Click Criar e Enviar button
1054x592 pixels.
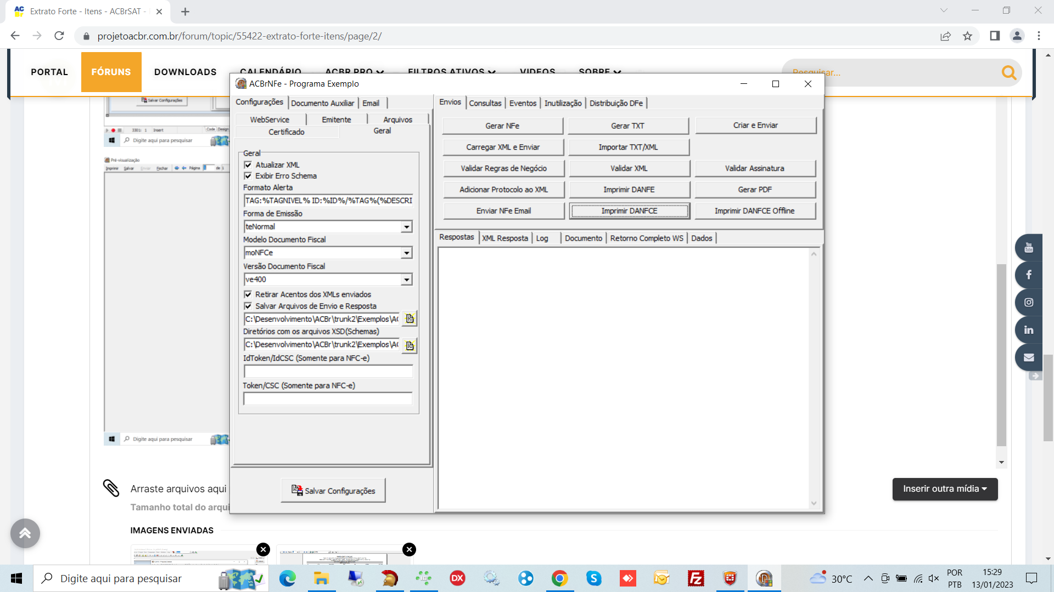tap(755, 126)
